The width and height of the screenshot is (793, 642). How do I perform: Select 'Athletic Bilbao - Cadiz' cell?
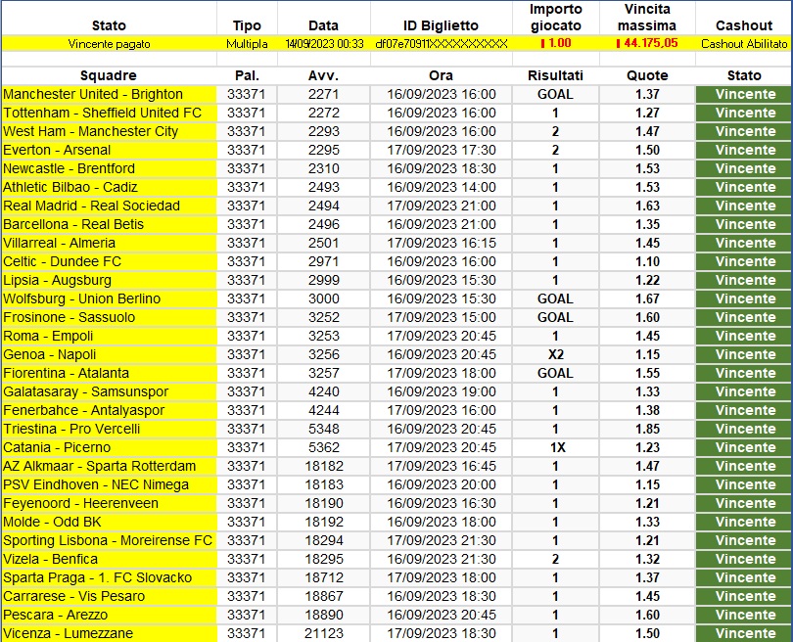[x=110, y=188]
